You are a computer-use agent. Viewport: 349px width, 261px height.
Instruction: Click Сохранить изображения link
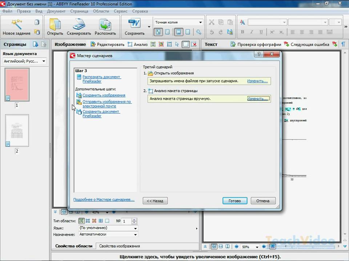click(x=104, y=95)
